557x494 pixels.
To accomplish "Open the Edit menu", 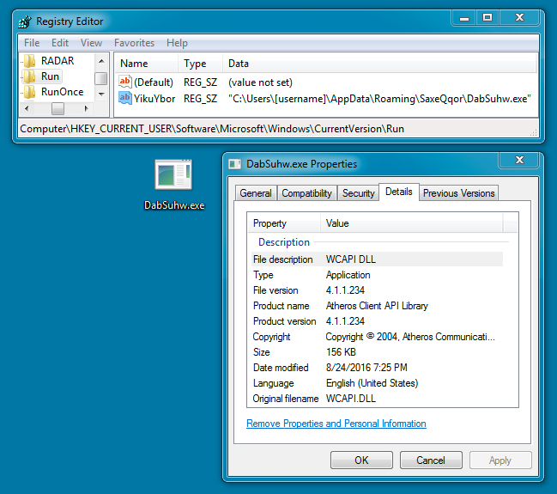I will (60, 43).
